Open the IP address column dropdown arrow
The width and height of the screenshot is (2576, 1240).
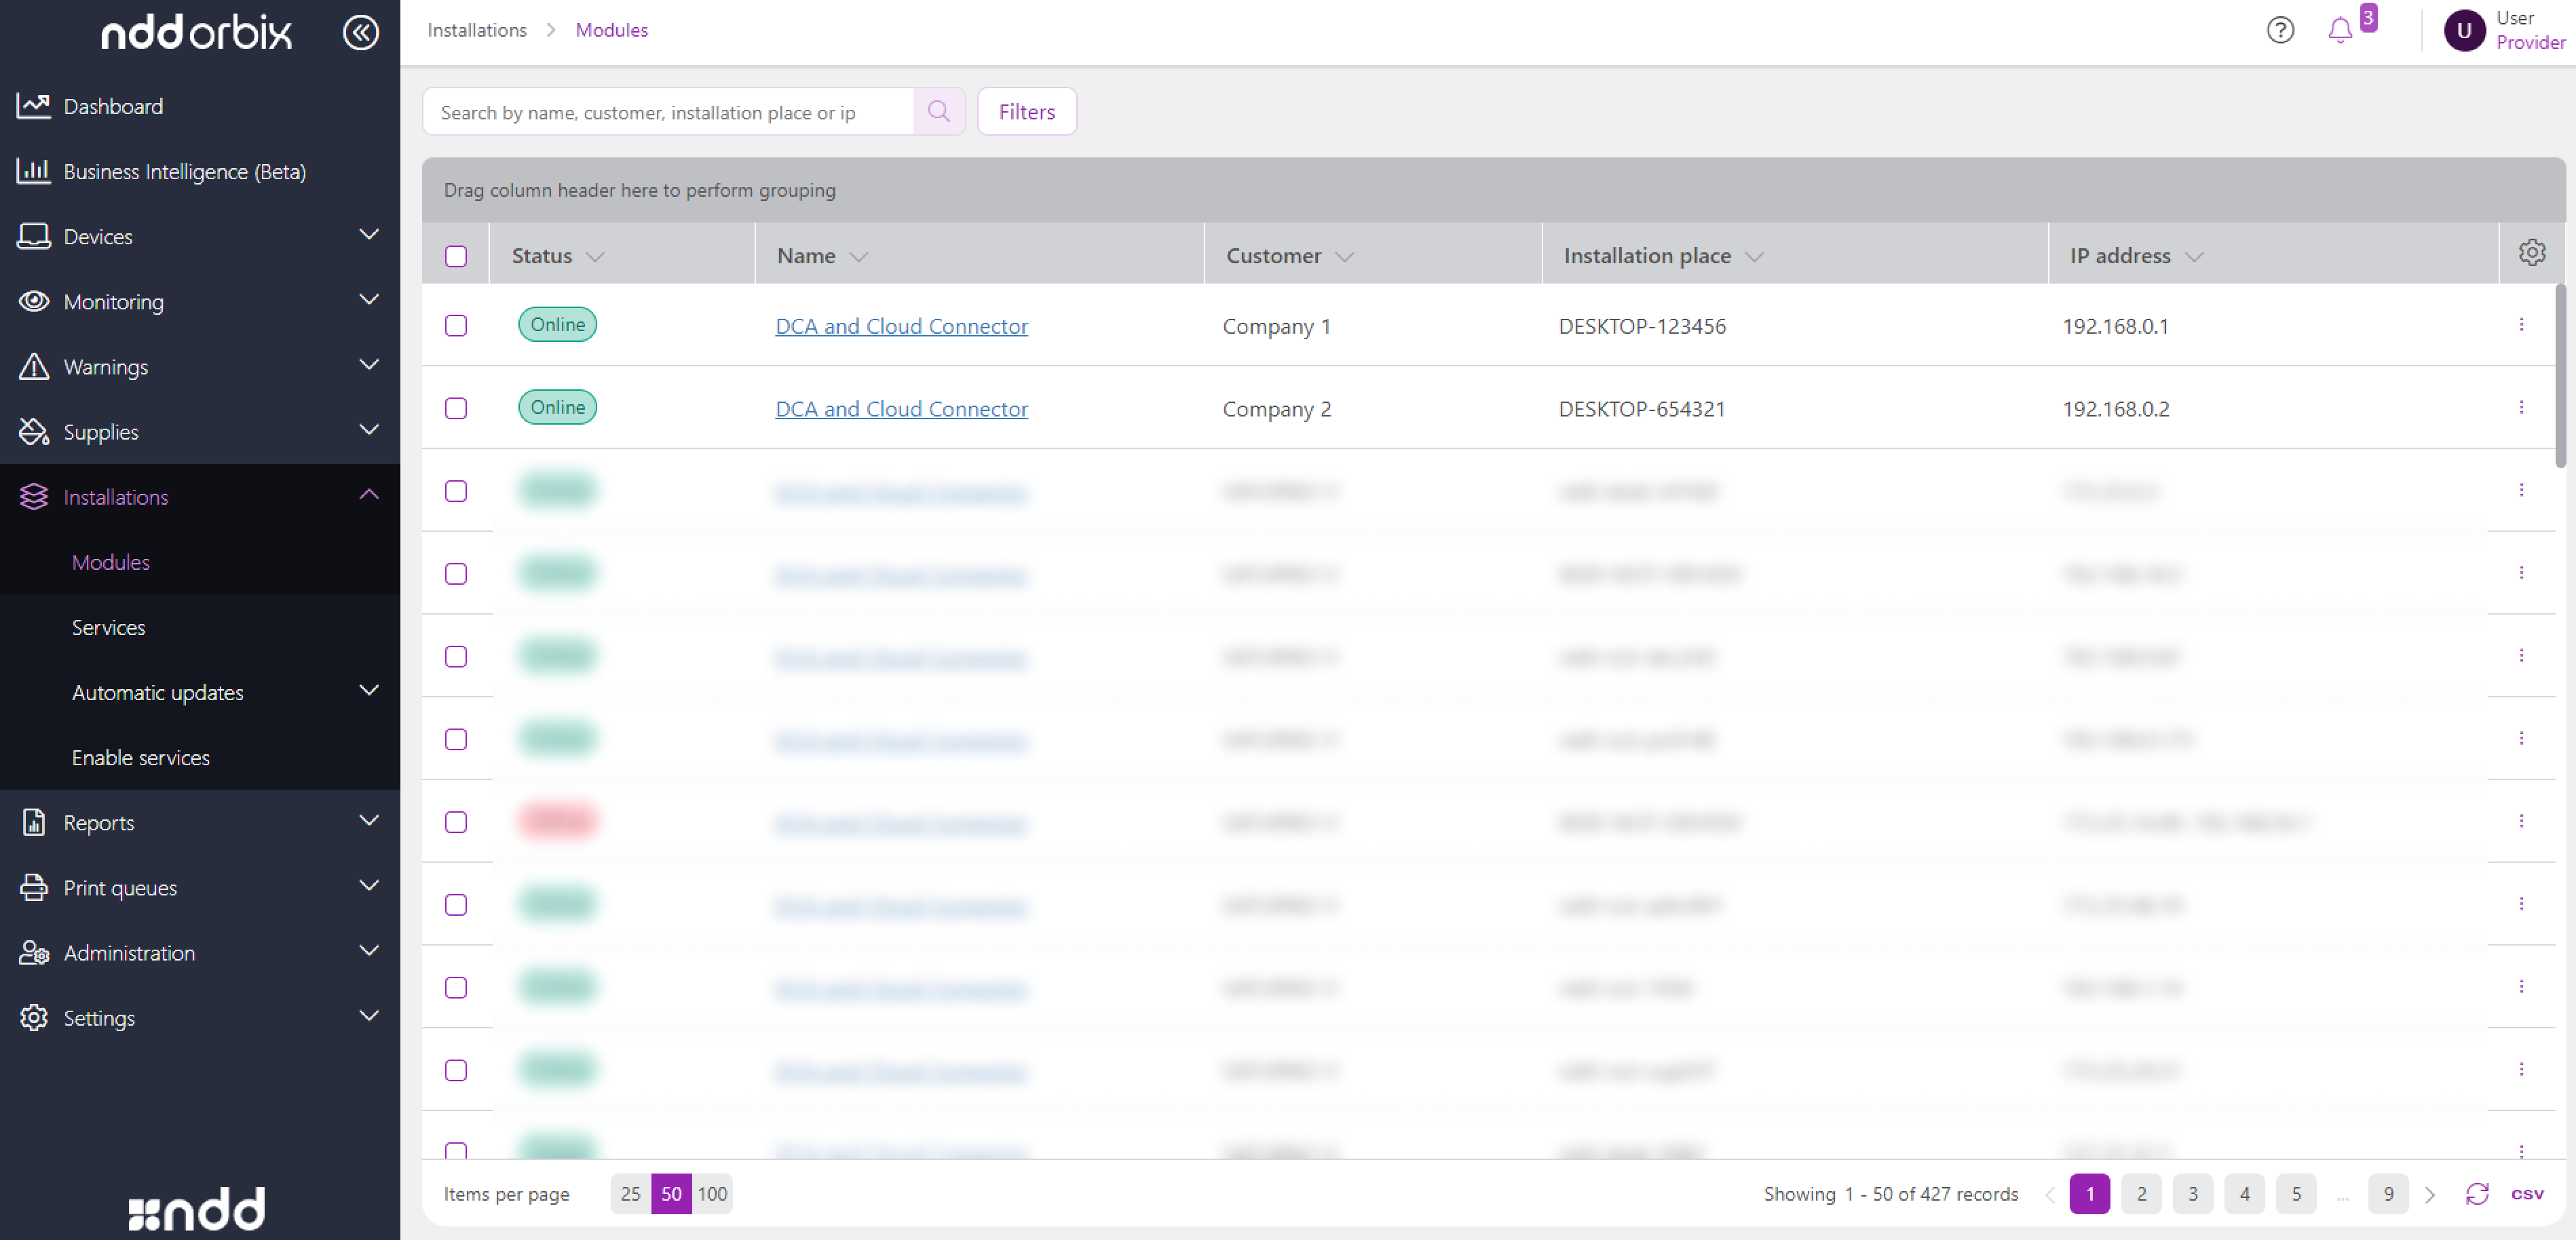[2194, 256]
